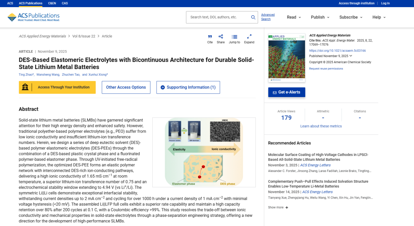Open Supporting Information (1)
Screen dimensions: 414x226
point(188,87)
